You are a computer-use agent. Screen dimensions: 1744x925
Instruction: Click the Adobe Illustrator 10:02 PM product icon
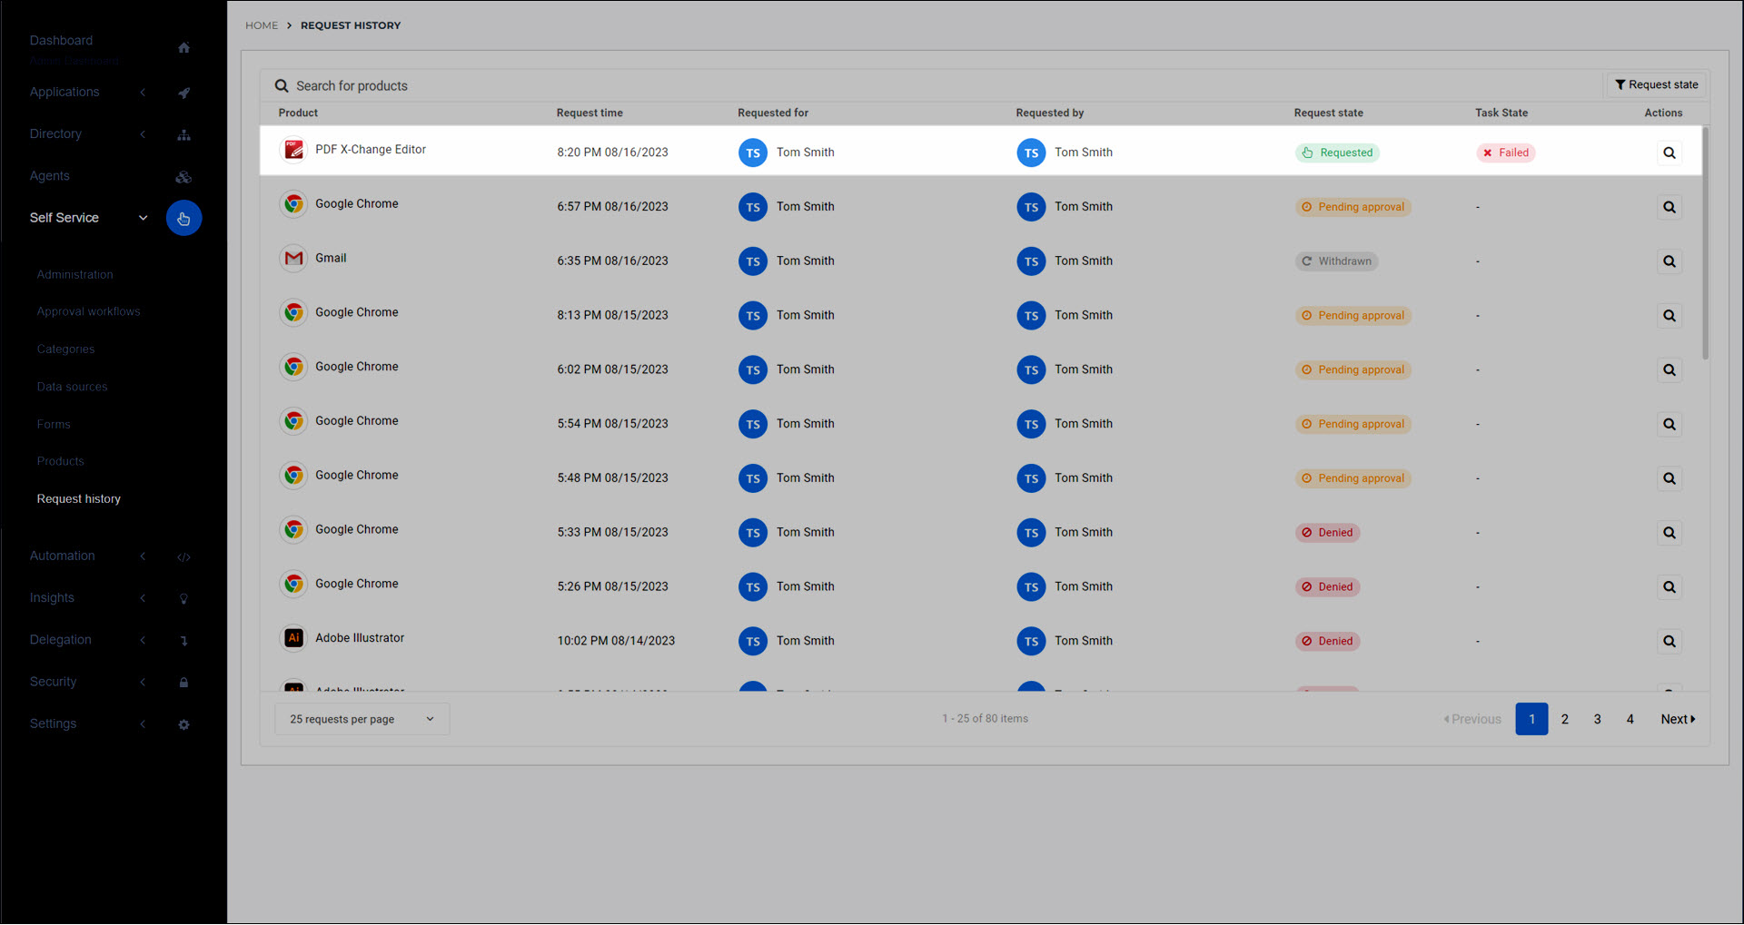[x=293, y=638]
